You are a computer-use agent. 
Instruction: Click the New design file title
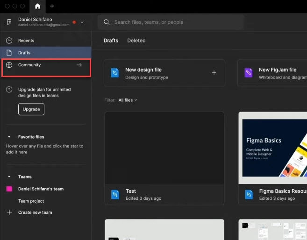pyautogui.click(x=143, y=70)
